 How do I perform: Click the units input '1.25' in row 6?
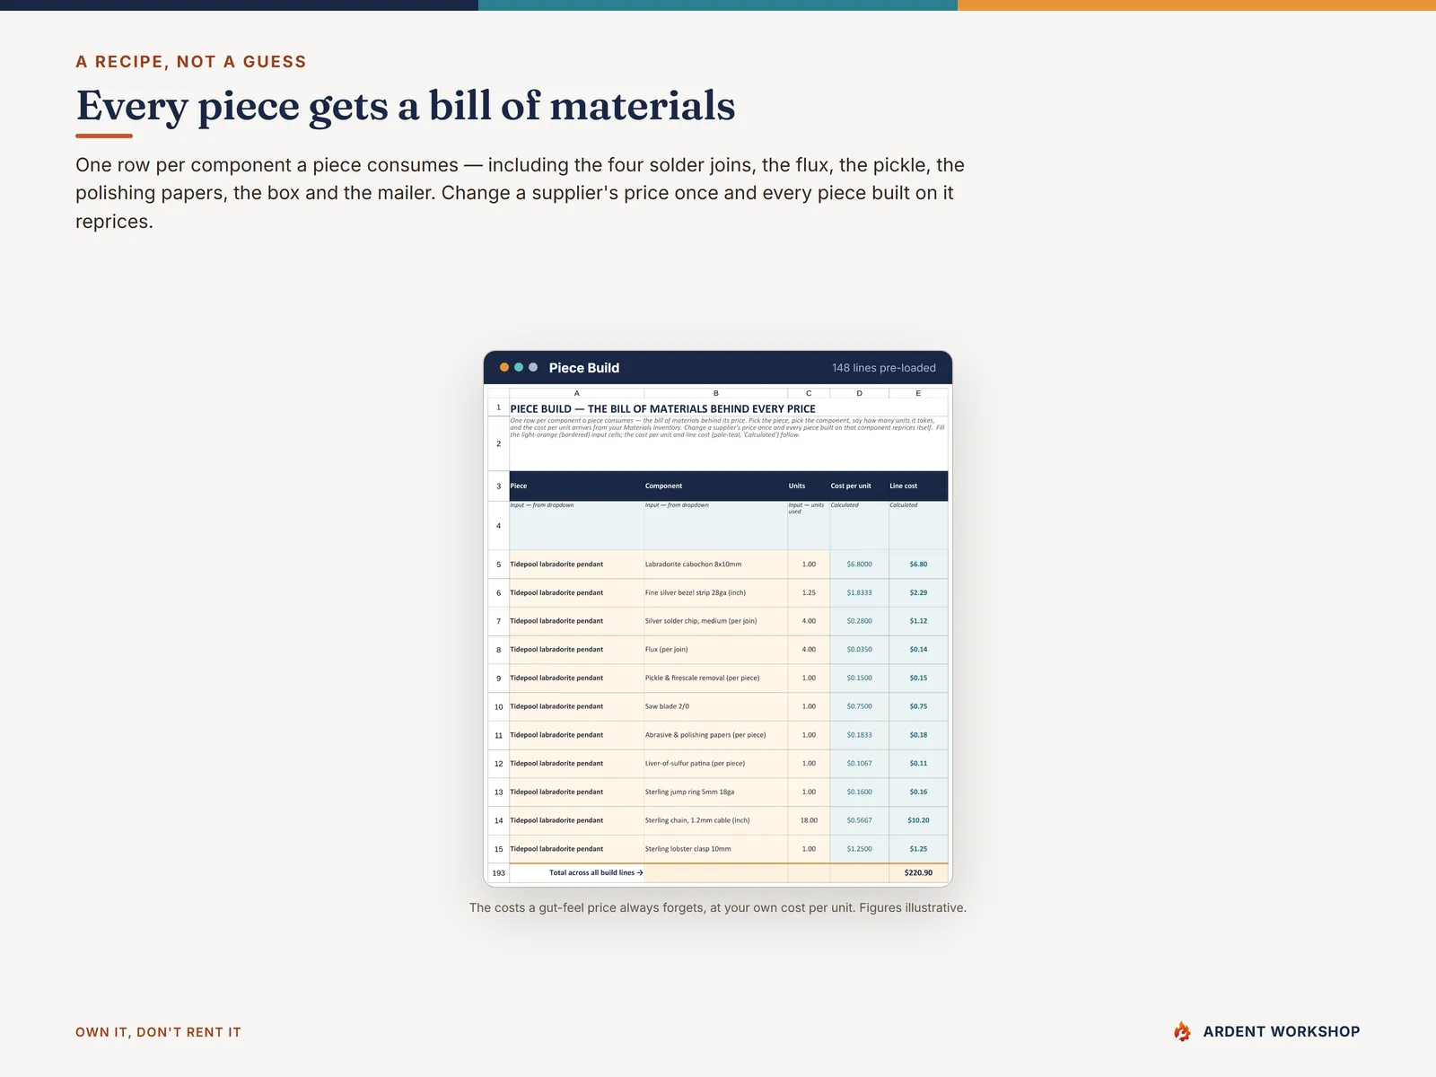coord(809,592)
